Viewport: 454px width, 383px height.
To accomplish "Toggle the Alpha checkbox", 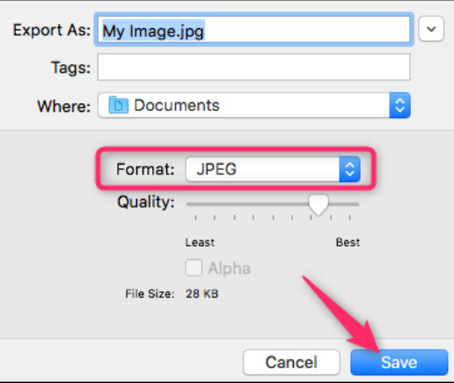I will pos(194,268).
